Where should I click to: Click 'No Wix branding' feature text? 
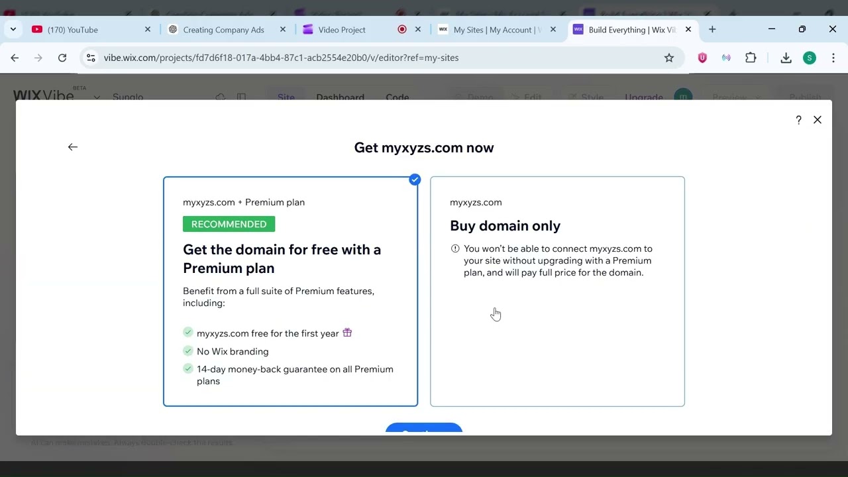(x=233, y=351)
